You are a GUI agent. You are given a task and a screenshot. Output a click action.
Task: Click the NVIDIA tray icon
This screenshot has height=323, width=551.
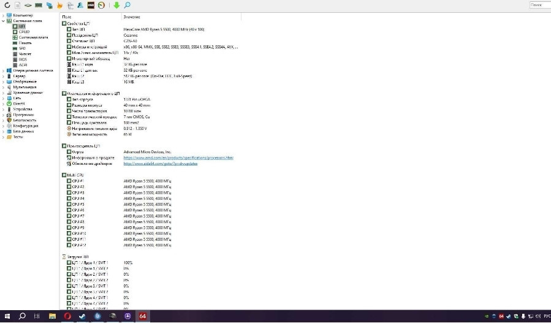487,316
